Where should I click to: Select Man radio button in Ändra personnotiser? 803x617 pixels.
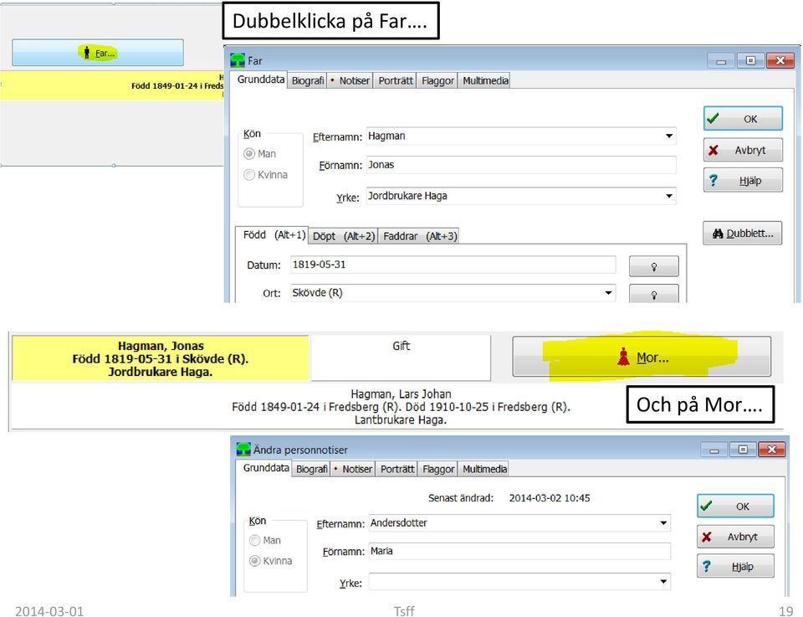254,540
